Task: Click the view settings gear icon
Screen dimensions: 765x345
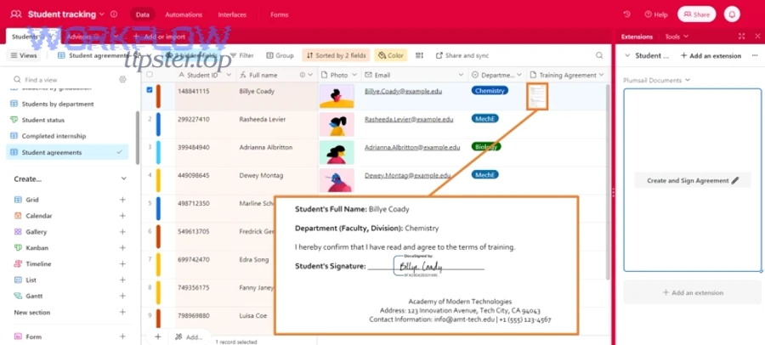Action: tap(122, 79)
